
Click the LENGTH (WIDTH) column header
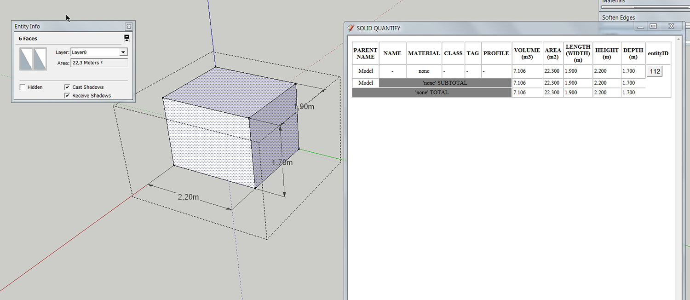pyautogui.click(x=578, y=53)
